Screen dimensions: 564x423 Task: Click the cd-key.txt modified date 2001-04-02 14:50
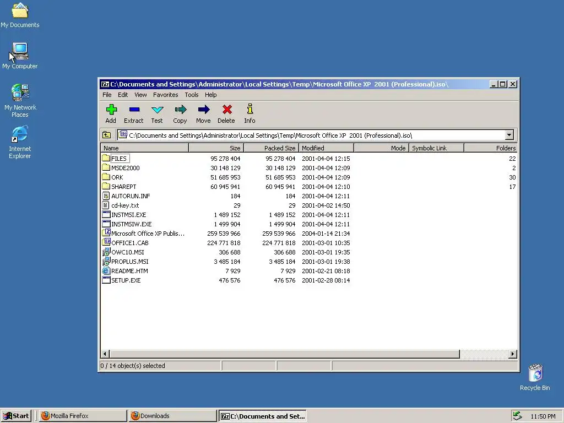(326, 205)
